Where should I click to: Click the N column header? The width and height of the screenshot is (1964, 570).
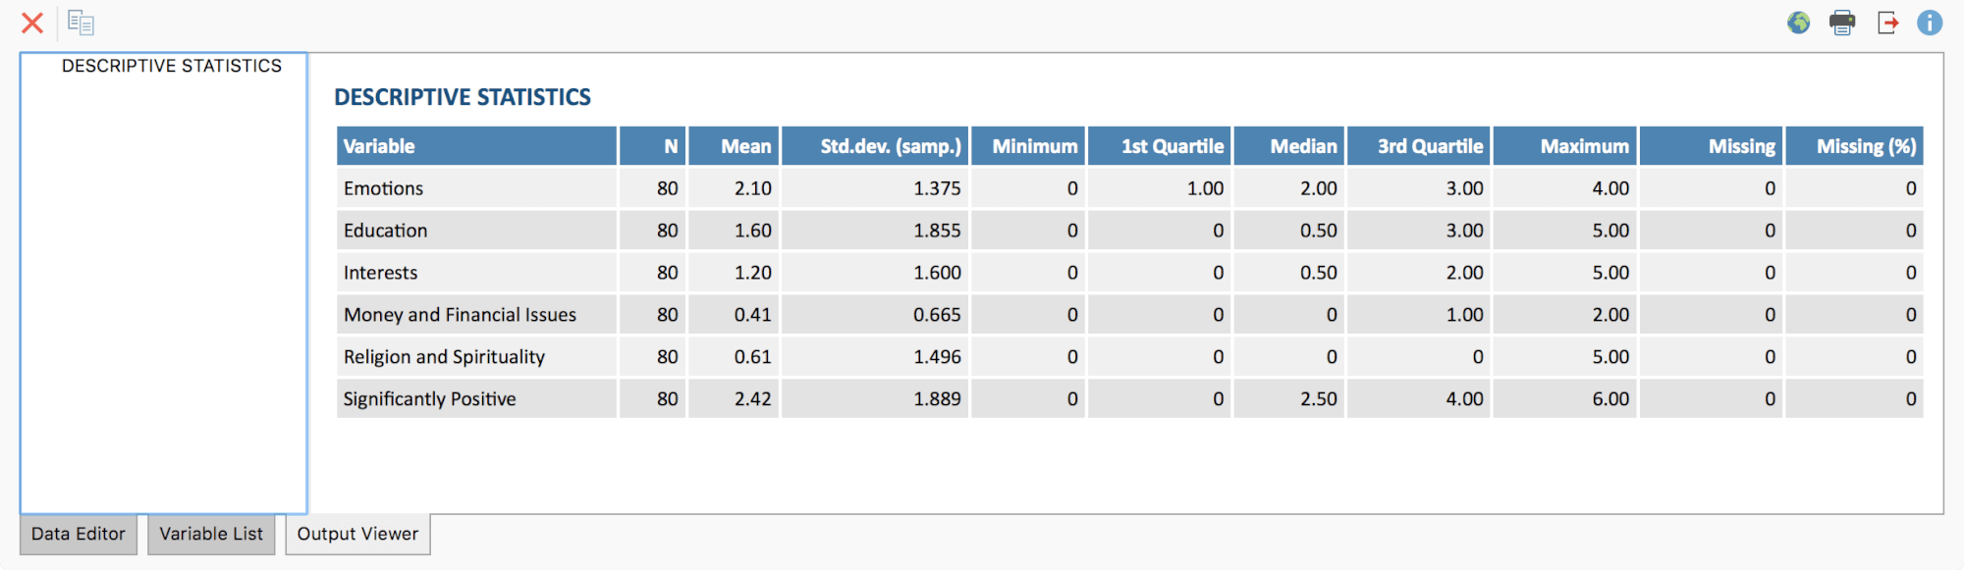(652, 146)
